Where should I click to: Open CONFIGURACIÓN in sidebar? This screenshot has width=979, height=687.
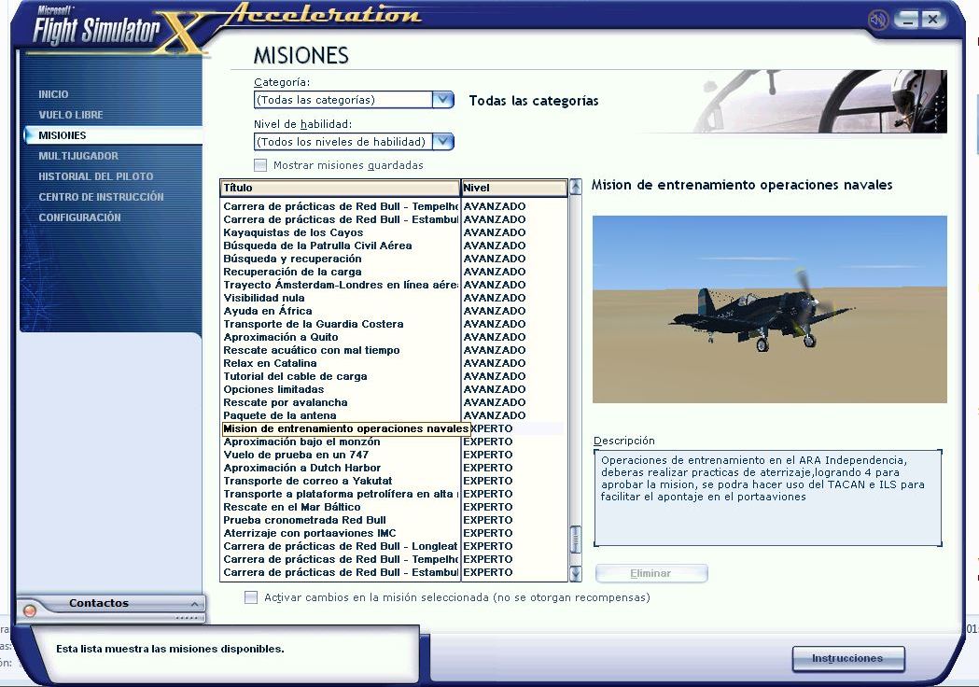click(79, 217)
